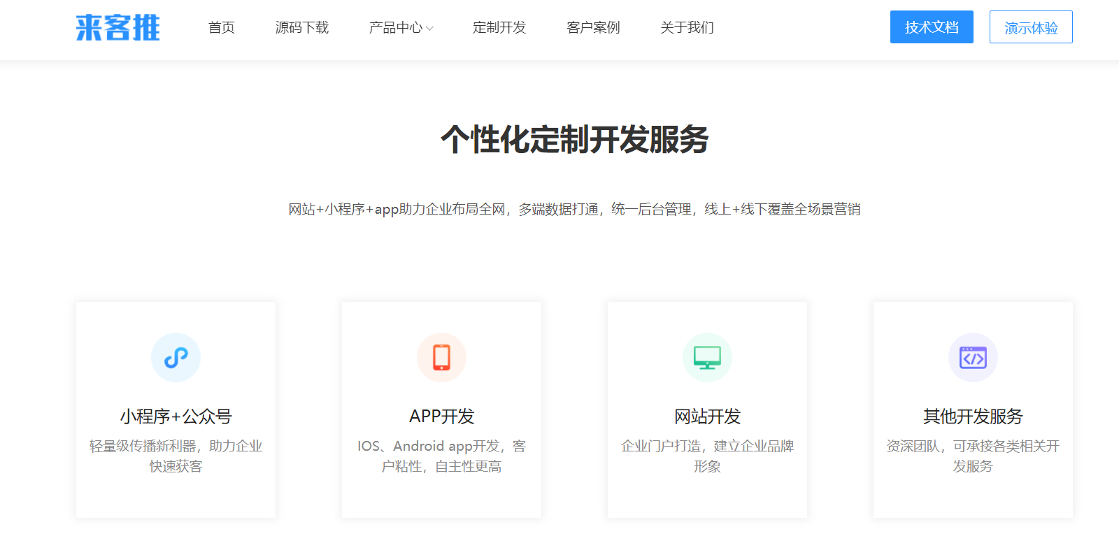Image resolution: width=1119 pixels, height=543 pixels.
Task: Open 源码下载 menu item
Action: pyautogui.click(x=302, y=27)
